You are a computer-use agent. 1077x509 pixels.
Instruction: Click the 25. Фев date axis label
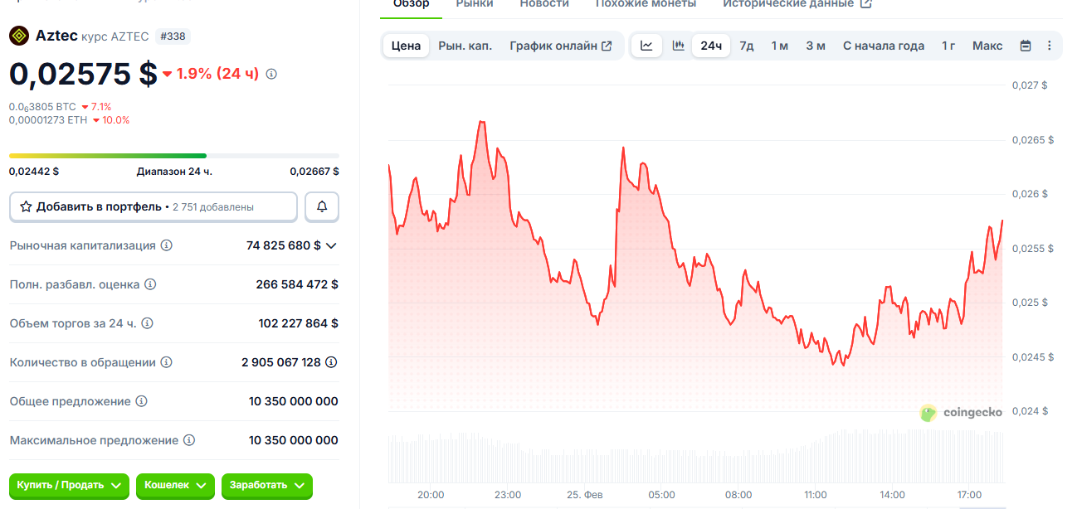coord(585,495)
